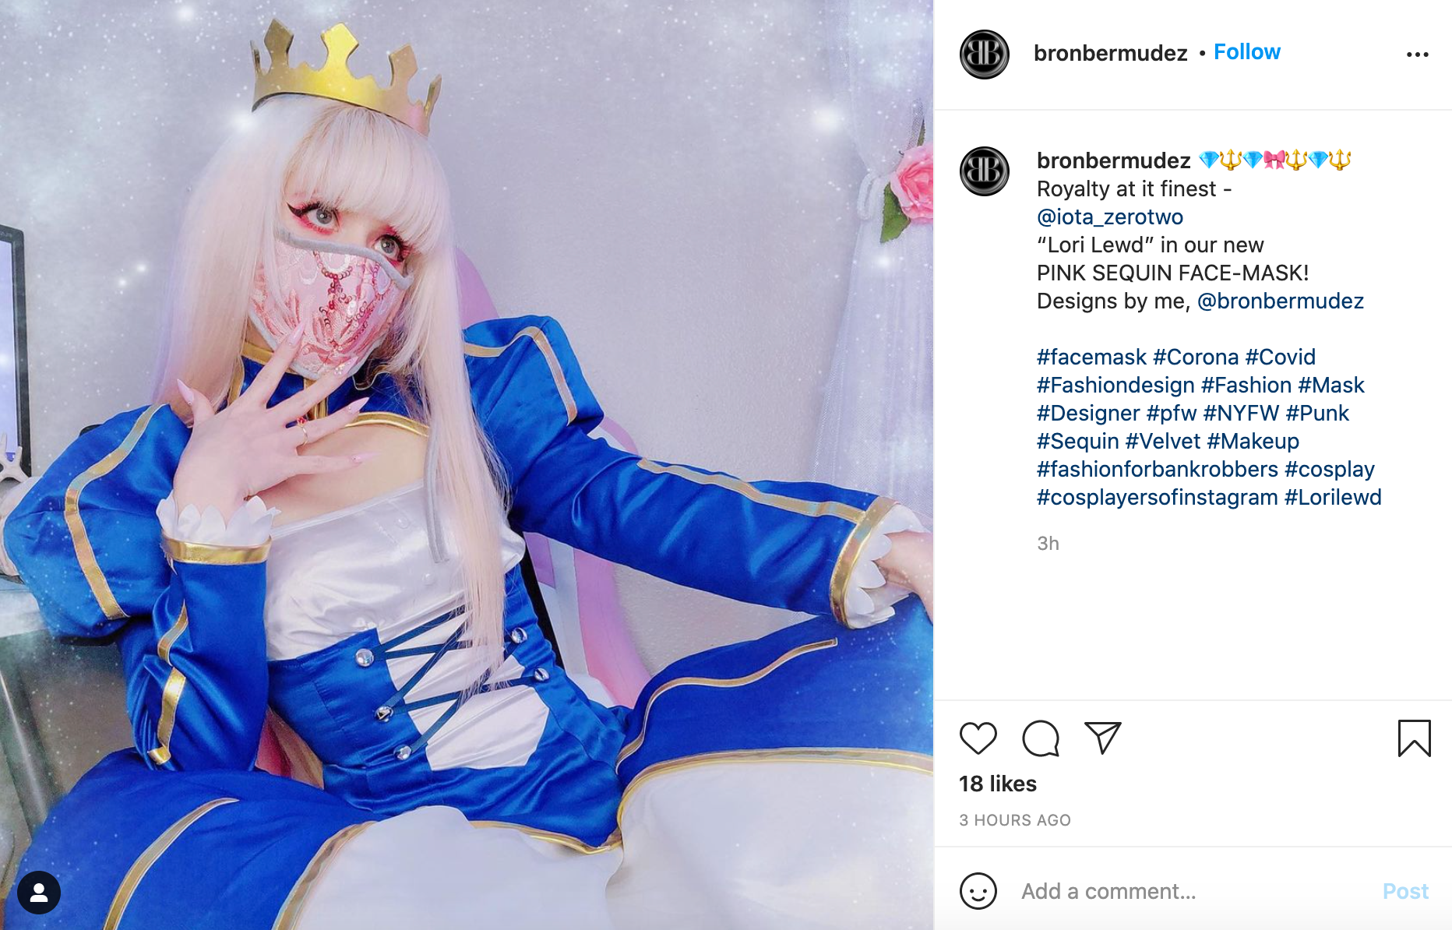Image resolution: width=1452 pixels, height=930 pixels.
Task: Open the @iota_zerotwo mention link
Action: pyautogui.click(x=1110, y=217)
